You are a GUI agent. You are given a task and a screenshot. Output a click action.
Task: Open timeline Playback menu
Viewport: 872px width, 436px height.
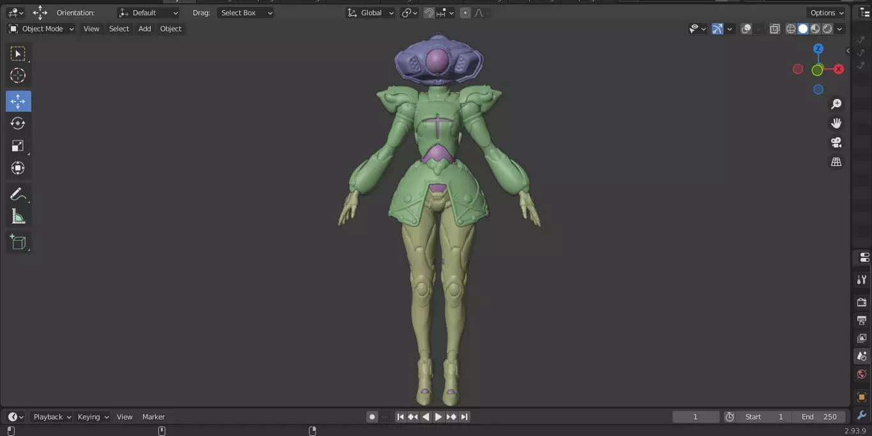tap(51, 417)
